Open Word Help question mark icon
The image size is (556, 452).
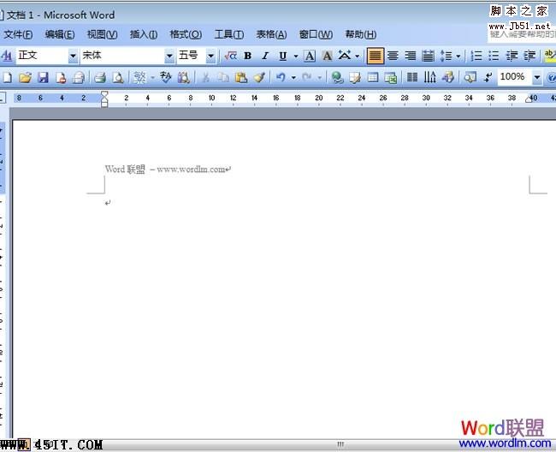(552, 77)
